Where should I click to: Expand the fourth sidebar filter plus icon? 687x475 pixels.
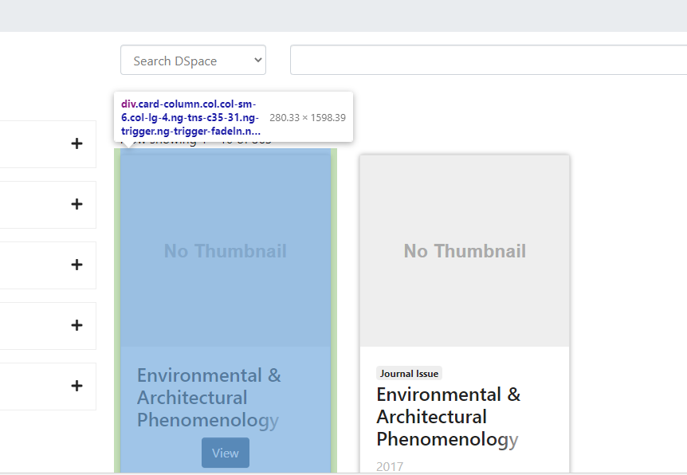point(77,325)
